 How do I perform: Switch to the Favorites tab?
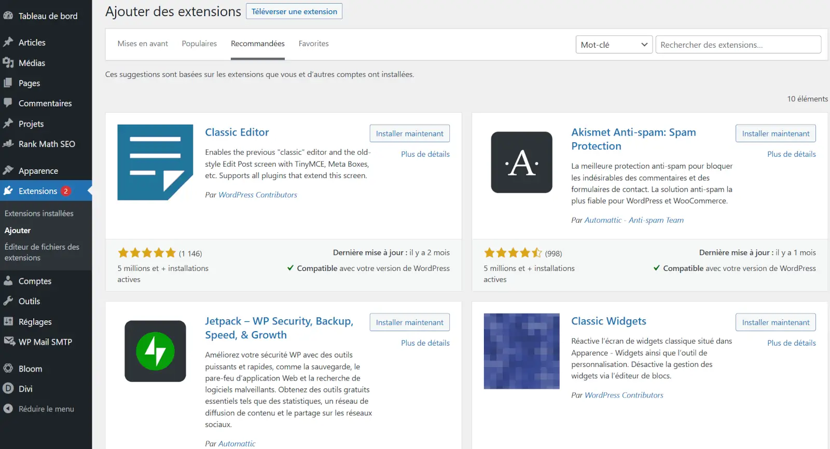tap(314, 44)
